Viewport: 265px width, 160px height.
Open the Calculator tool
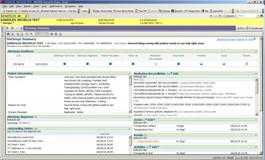pyautogui.click(x=216, y=11)
